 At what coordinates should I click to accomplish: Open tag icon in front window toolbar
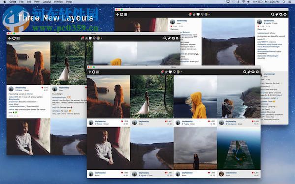(249, 72)
